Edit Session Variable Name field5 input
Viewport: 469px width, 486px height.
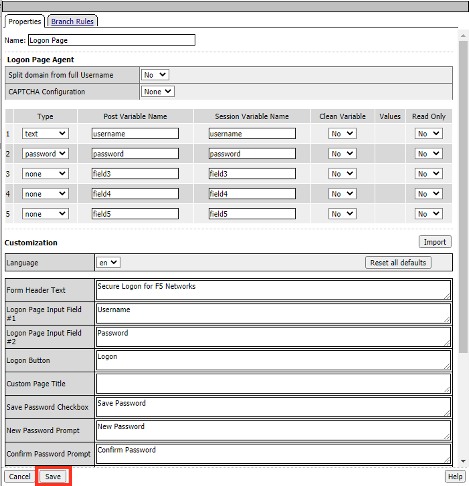pyautogui.click(x=252, y=214)
